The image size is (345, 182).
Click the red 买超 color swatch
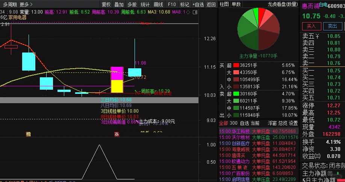[x=236, y=65]
